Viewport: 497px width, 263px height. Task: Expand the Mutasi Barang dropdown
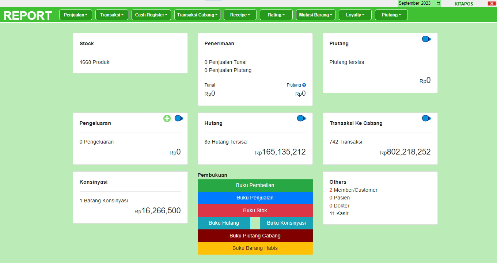click(x=316, y=15)
